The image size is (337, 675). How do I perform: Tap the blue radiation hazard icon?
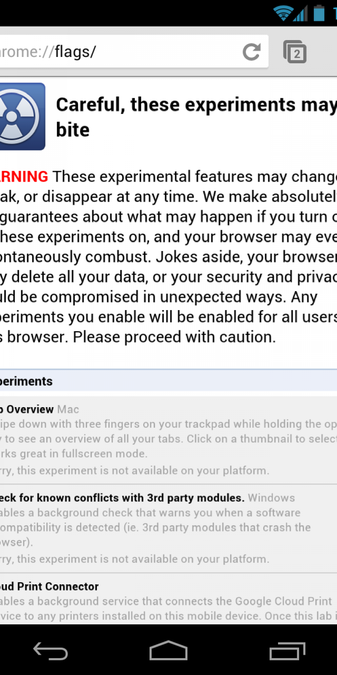pos(21,116)
